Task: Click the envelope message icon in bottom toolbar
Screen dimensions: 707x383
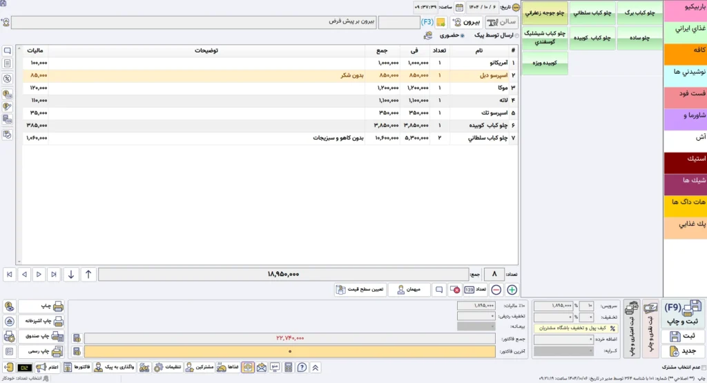Action: coord(262,368)
